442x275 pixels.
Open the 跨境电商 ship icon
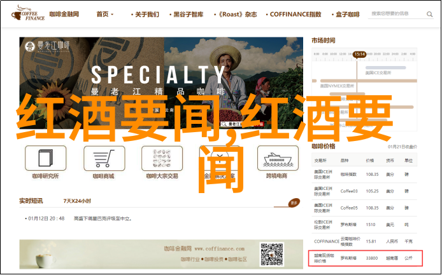(x=278, y=158)
